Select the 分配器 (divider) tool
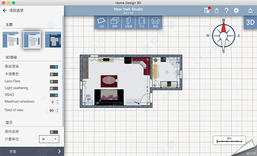Screen dimensions: 257x156 pyautogui.click(x=128, y=22)
